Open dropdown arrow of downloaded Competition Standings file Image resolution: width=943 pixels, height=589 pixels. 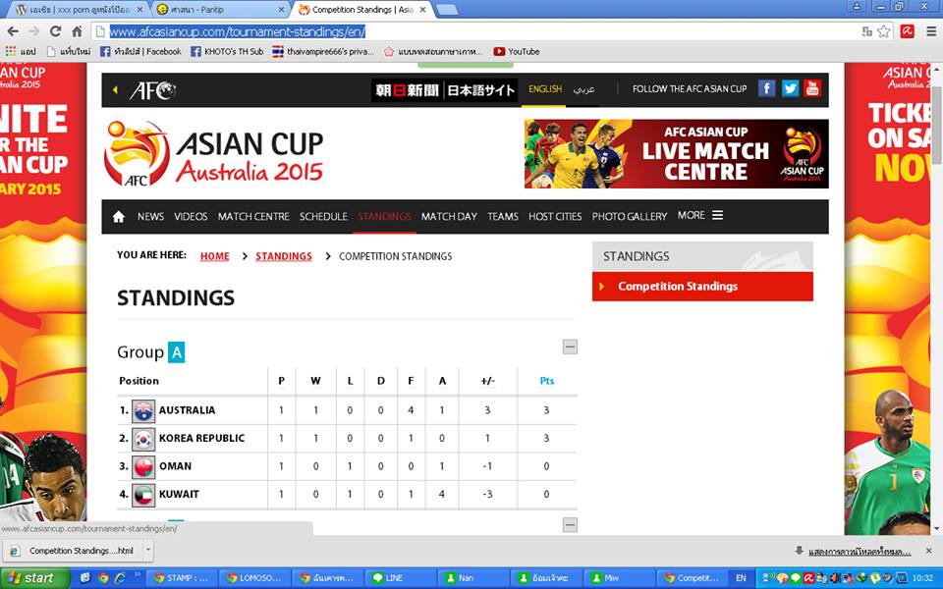148,550
